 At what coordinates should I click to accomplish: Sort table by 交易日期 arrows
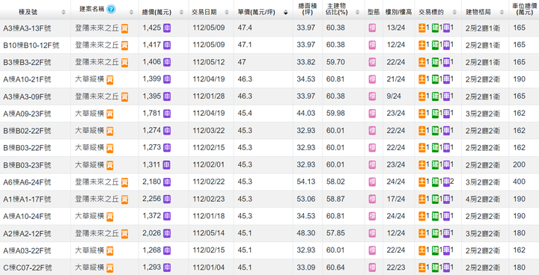click(x=227, y=13)
